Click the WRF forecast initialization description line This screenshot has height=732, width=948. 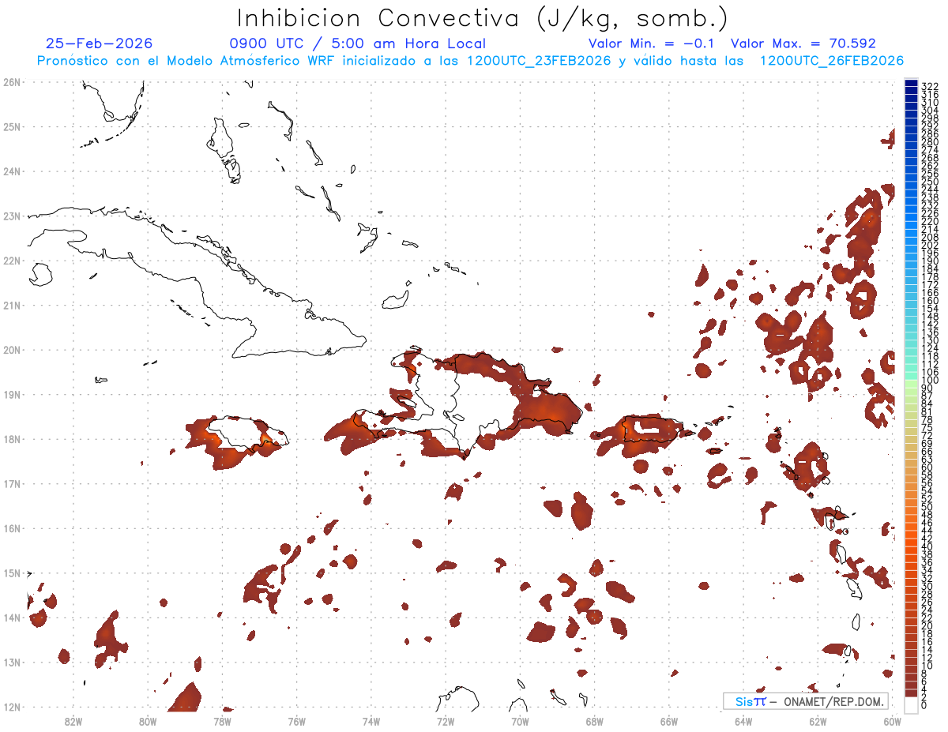tap(470, 61)
